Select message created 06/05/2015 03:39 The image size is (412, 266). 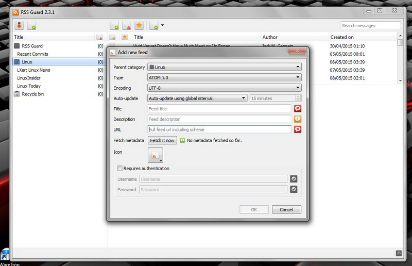347,62
